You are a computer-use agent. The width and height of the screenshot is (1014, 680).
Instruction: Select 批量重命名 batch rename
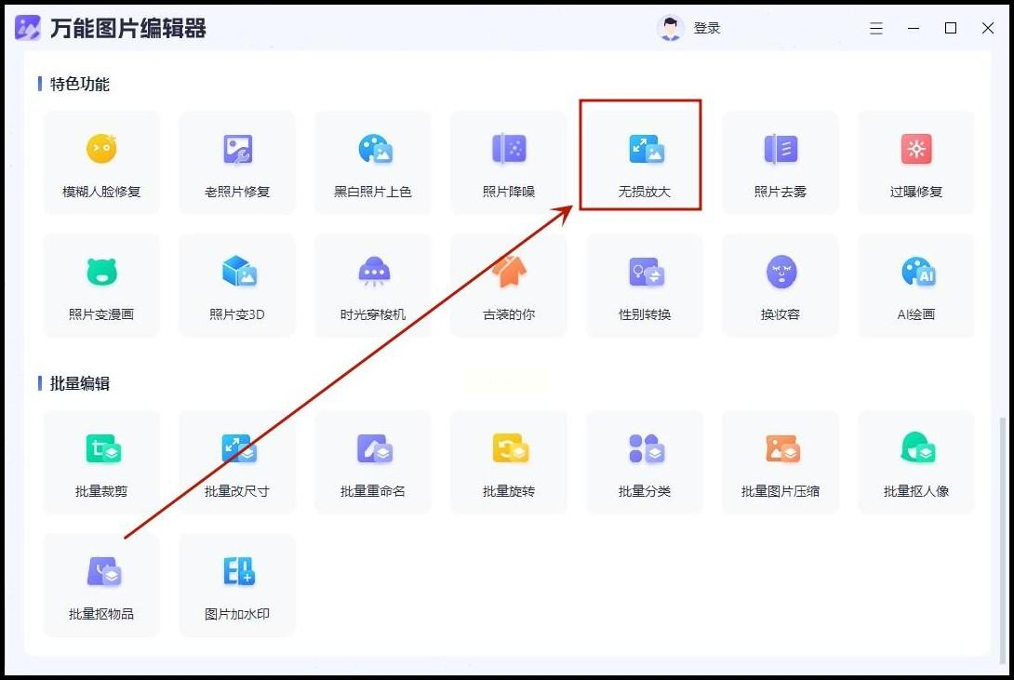[373, 462]
